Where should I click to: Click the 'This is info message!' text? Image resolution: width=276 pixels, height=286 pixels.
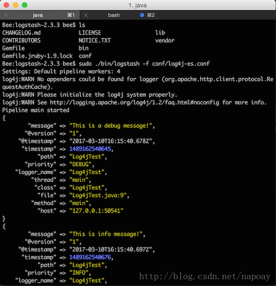click(106, 234)
